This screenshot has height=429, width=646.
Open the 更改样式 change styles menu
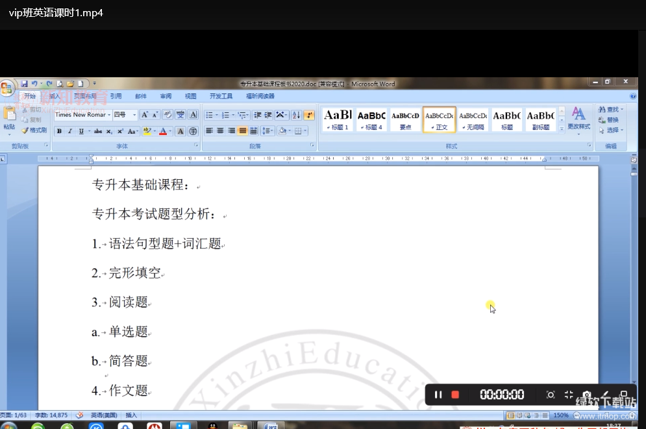click(x=578, y=120)
